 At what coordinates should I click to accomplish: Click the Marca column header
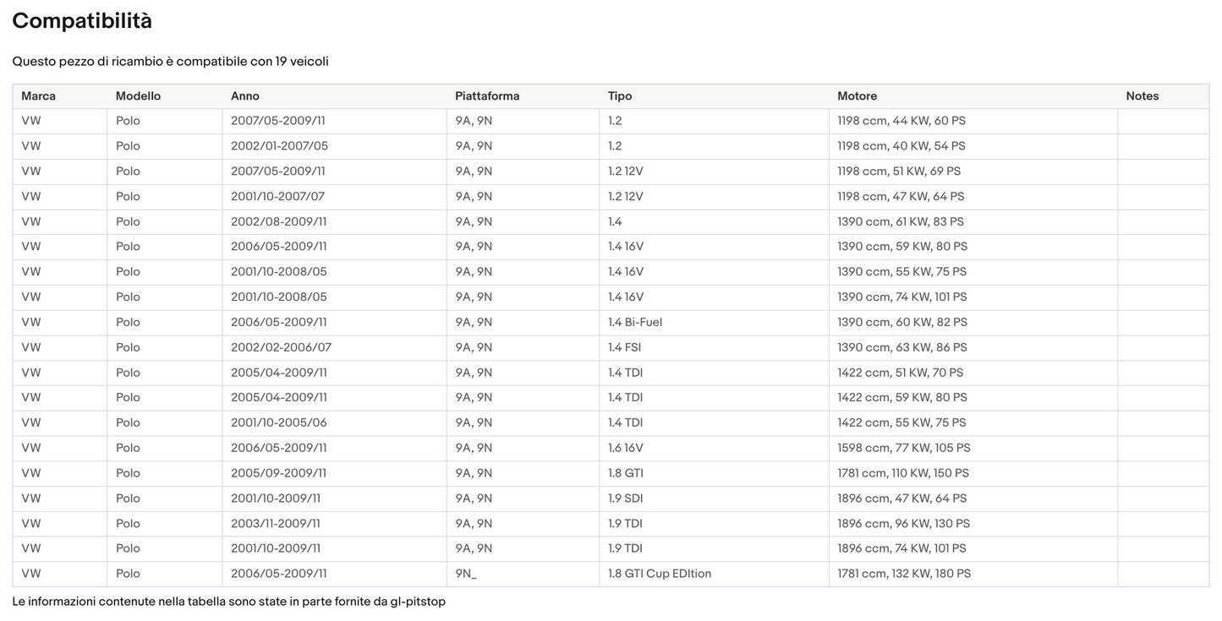point(38,96)
